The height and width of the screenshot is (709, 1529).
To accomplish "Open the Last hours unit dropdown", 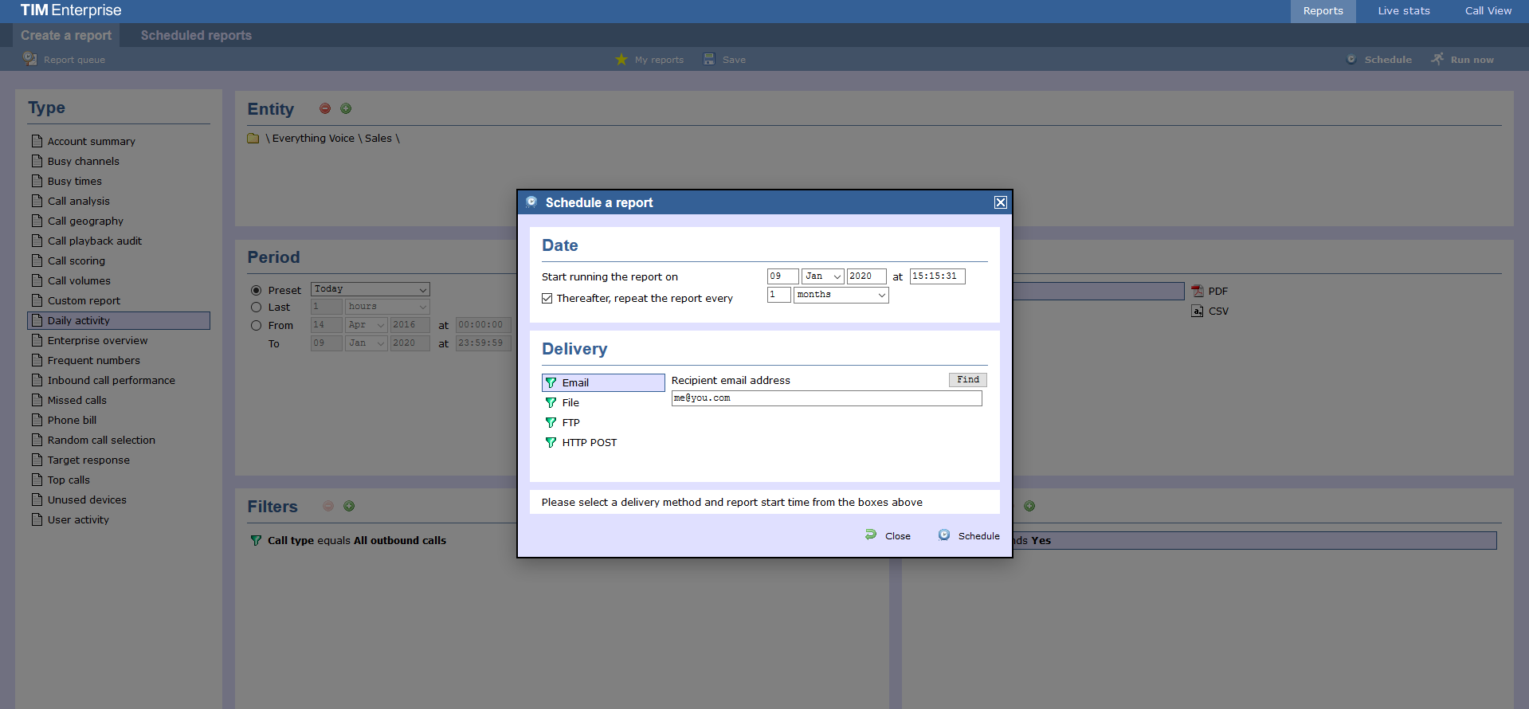I will (388, 307).
